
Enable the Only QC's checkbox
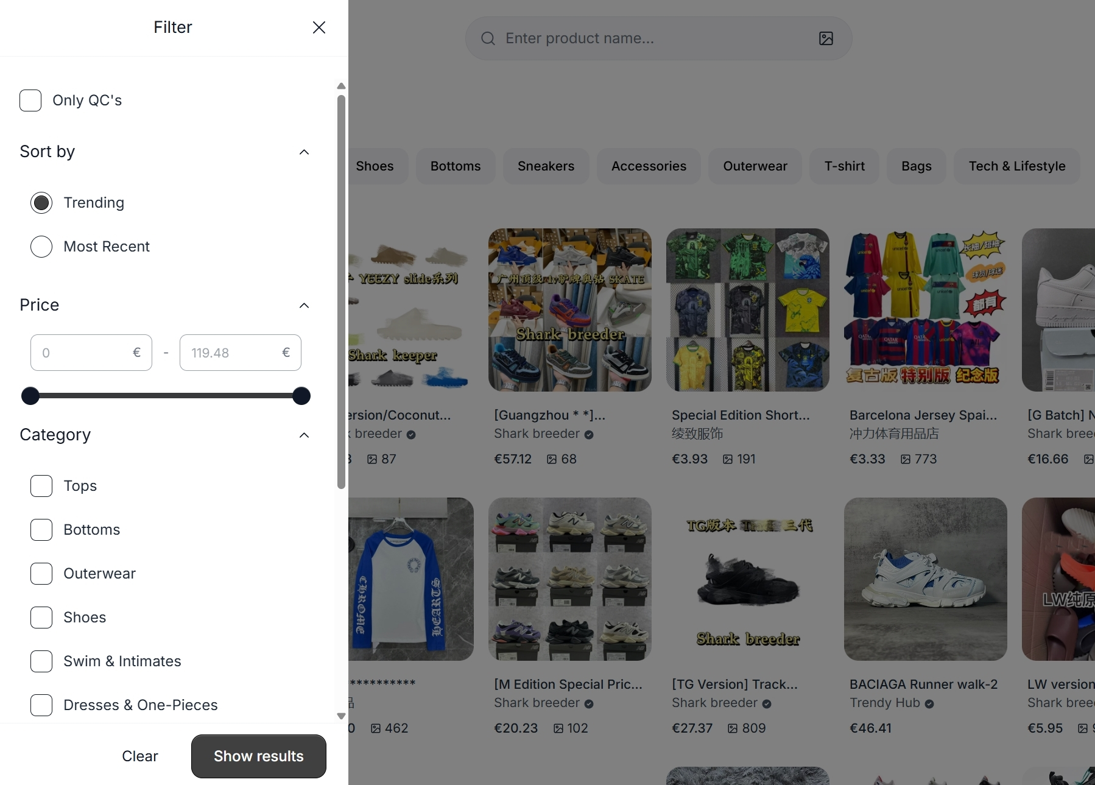pos(30,100)
